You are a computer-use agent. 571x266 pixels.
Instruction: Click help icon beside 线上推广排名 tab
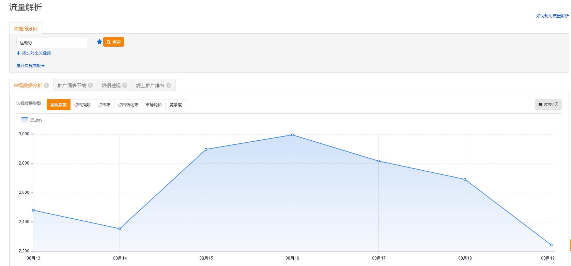click(x=169, y=85)
